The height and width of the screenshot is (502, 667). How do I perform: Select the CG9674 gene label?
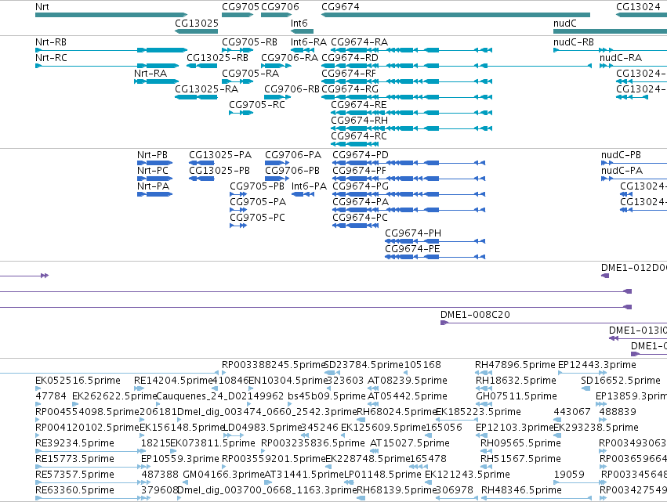[x=340, y=7]
